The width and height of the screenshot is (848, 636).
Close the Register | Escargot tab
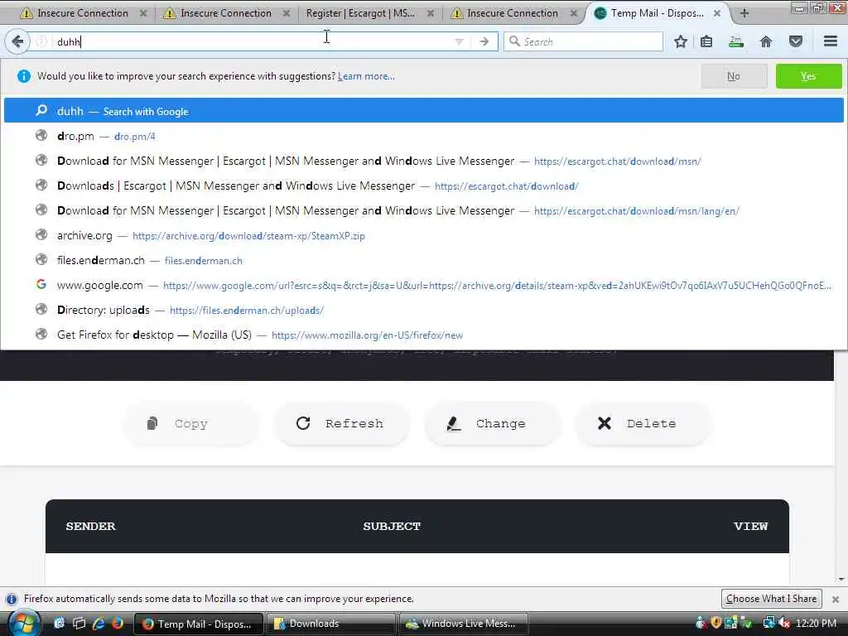(x=431, y=13)
